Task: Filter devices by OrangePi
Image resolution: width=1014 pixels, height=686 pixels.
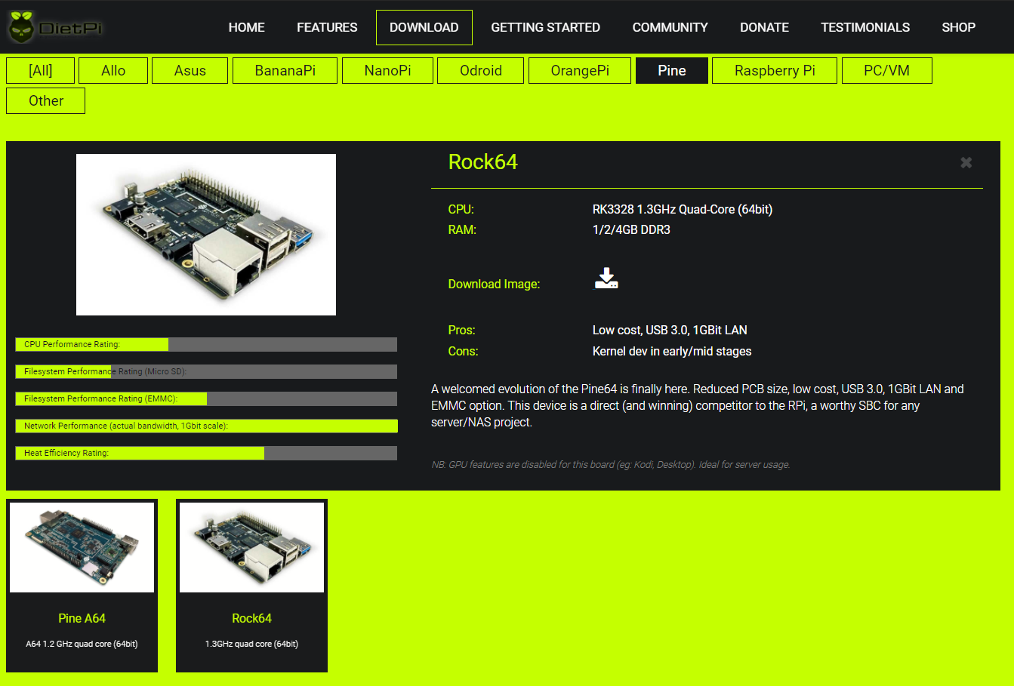Action: [x=579, y=70]
